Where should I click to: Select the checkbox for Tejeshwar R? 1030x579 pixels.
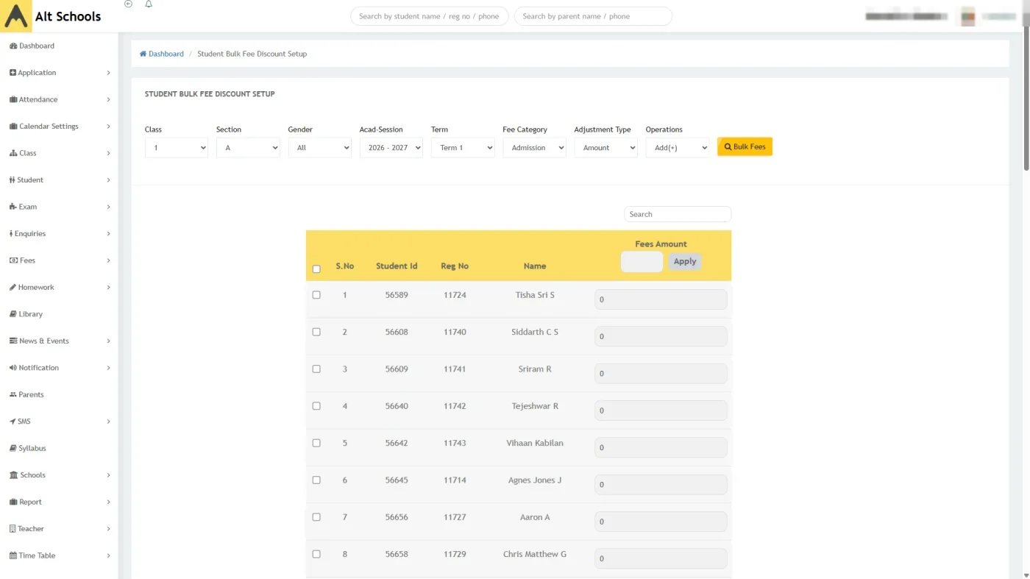click(x=316, y=406)
